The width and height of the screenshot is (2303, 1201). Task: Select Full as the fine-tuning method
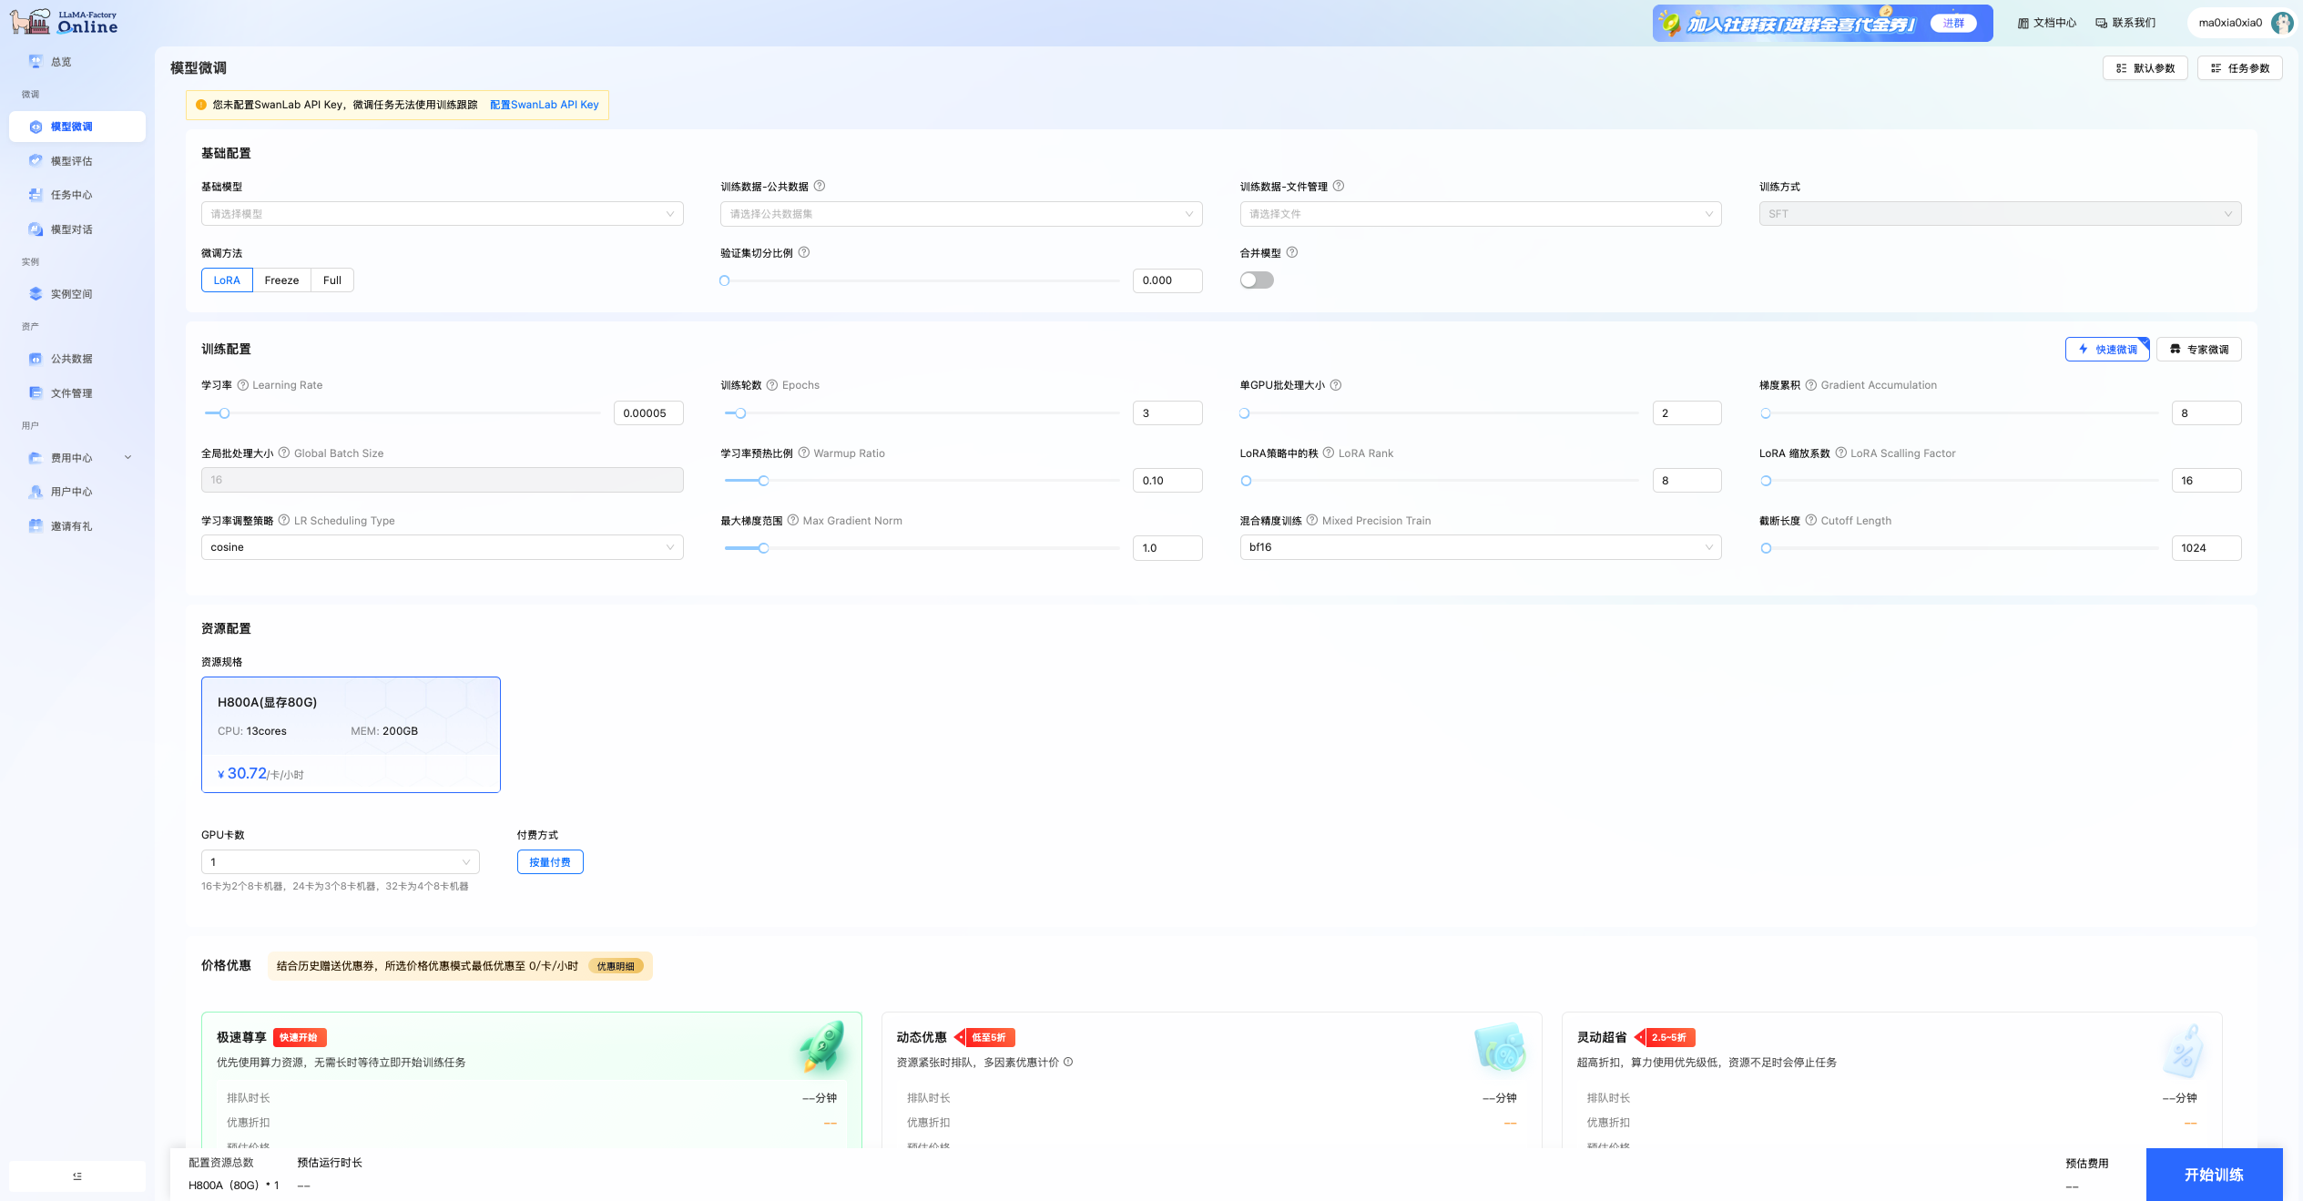coord(332,280)
